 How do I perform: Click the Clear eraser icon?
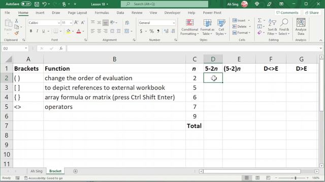[x=259, y=32]
